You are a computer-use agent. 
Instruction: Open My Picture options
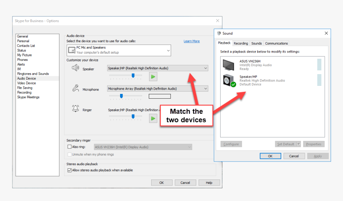coord(24,55)
